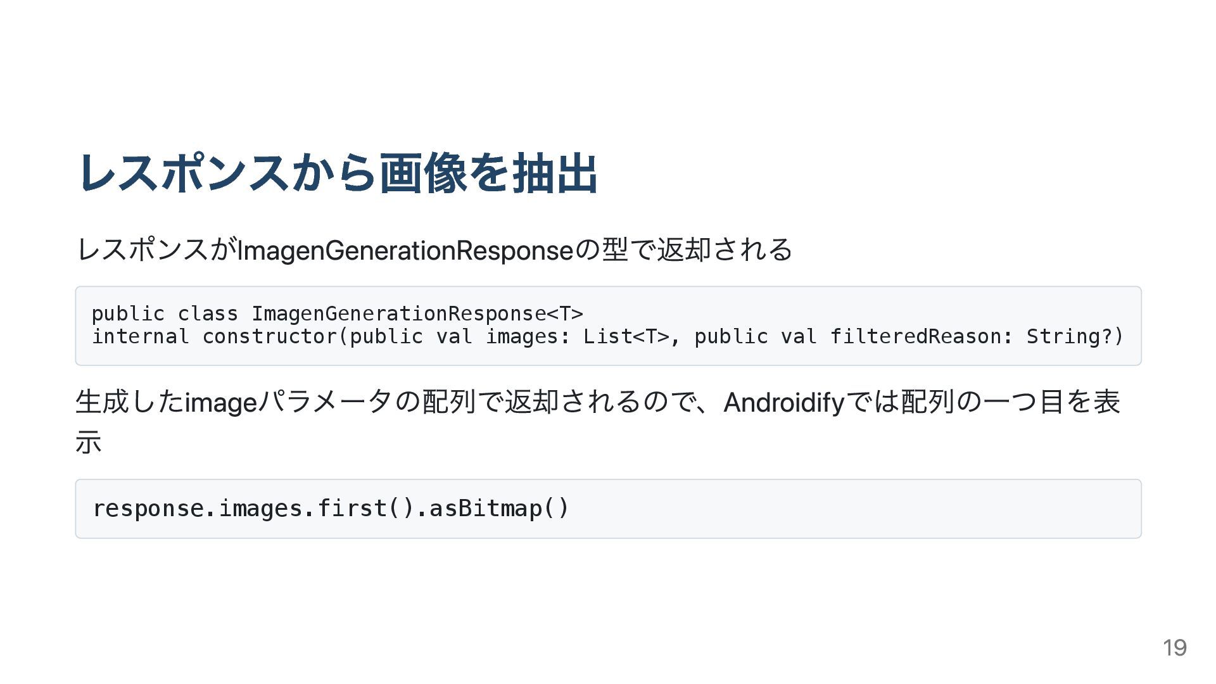Screen dimensions: 1216x684
Task: Click "asBitmap()" in the bottom code snippet
Action: click(499, 509)
